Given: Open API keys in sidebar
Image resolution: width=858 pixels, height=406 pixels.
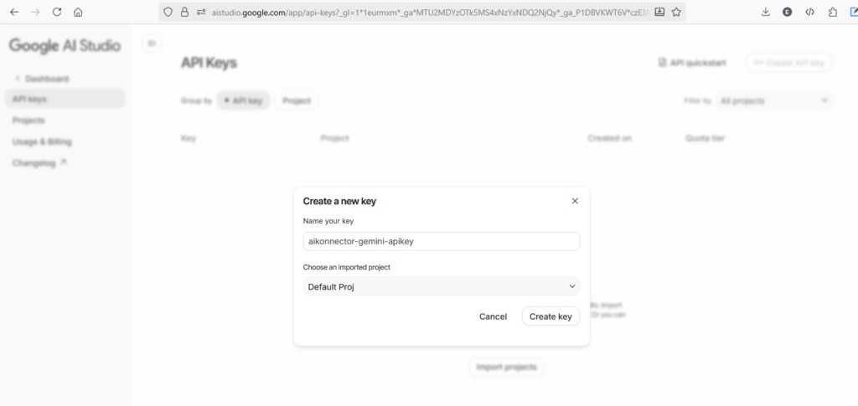Looking at the screenshot, I should click(30, 99).
